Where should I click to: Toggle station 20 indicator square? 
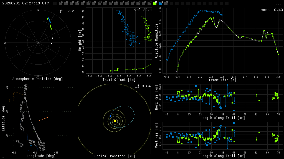click(166, 3)
